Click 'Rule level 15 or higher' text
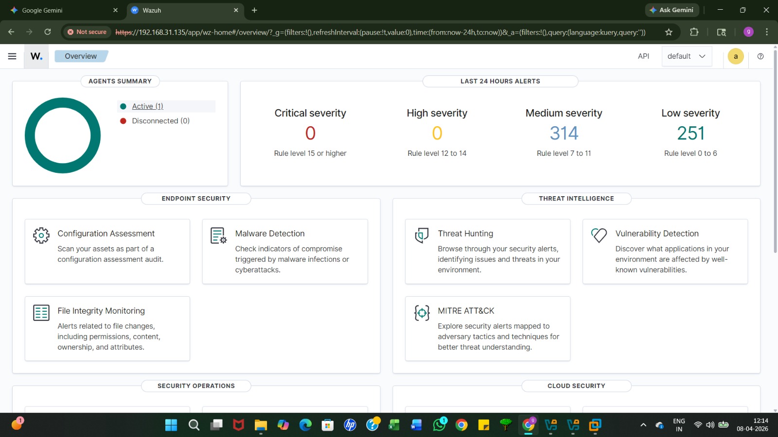The height and width of the screenshot is (437, 778). 310,153
